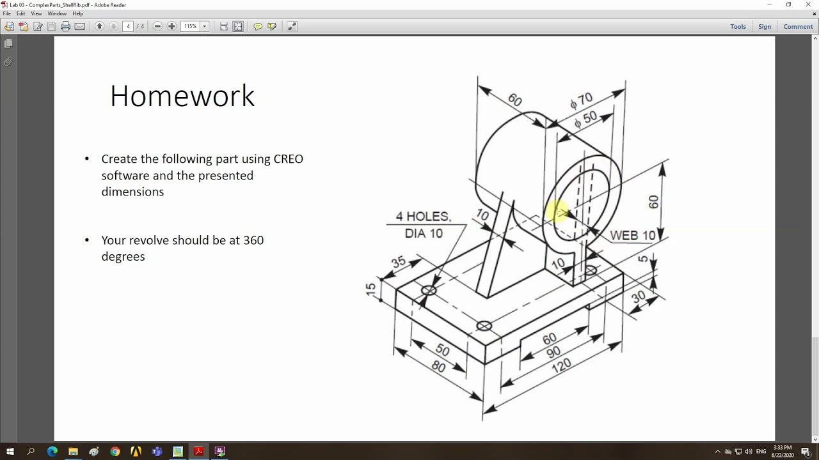The height and width of the screenshot is (460, 819).
Task: Zoom in with the plus button
Action: tap(171, 26)
